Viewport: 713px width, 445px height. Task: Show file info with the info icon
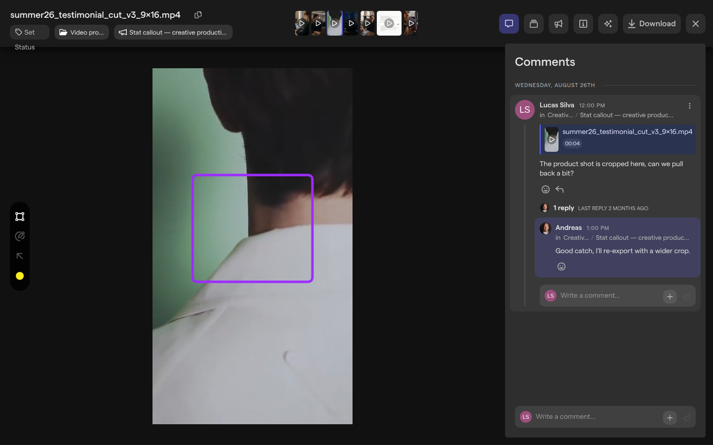point(583,24)
